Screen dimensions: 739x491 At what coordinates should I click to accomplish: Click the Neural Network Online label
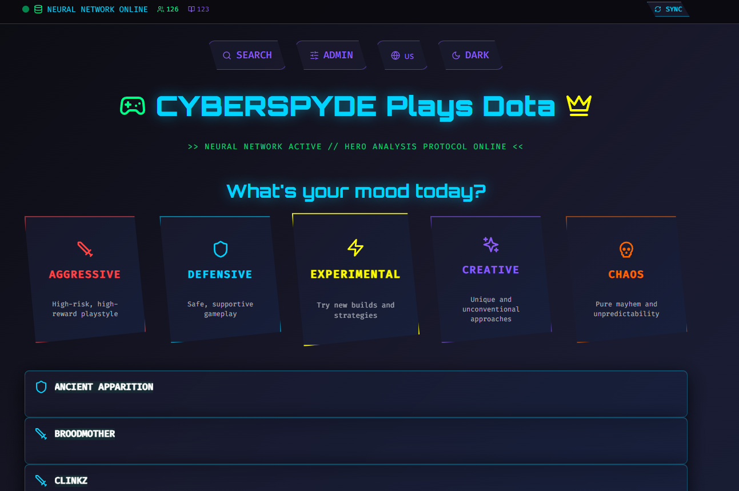[97, 9]
